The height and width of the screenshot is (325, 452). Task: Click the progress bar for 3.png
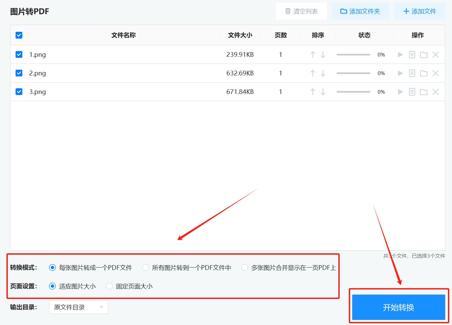point(353,92)
